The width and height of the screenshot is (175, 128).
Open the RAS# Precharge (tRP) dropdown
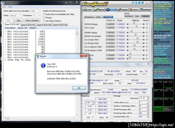click(144, 109)
